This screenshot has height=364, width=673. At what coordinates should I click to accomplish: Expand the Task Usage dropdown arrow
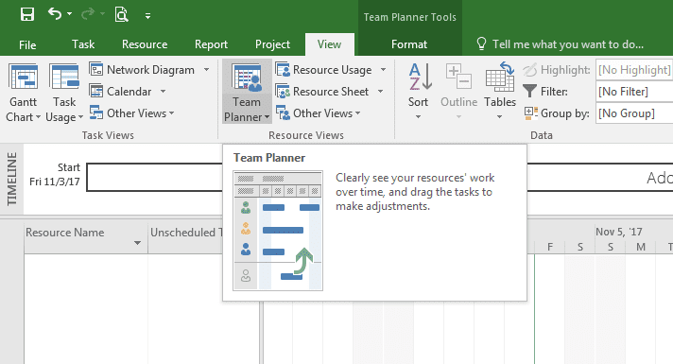coord(80,116)
